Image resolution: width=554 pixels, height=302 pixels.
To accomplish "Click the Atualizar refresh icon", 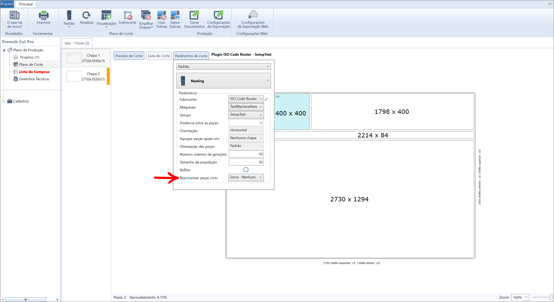I will [86, 15].
